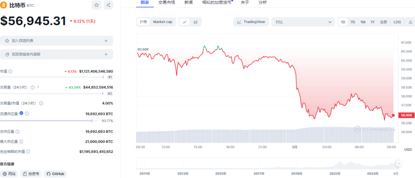This screenshot has width=415, height=178.
Task: Toggle the 价格 chart mode
Action: pyautogui.click(x=143, y=22)
